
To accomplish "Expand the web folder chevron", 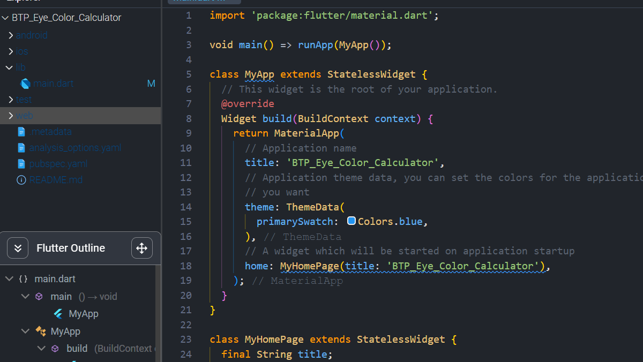I will coord(10,116).
